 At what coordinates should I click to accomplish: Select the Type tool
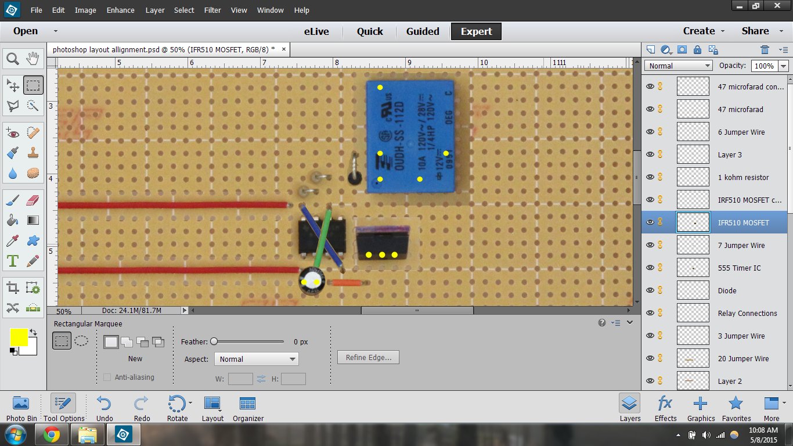(x=13, y=261)
